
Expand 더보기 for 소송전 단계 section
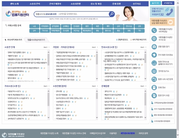tap(46, 47)
